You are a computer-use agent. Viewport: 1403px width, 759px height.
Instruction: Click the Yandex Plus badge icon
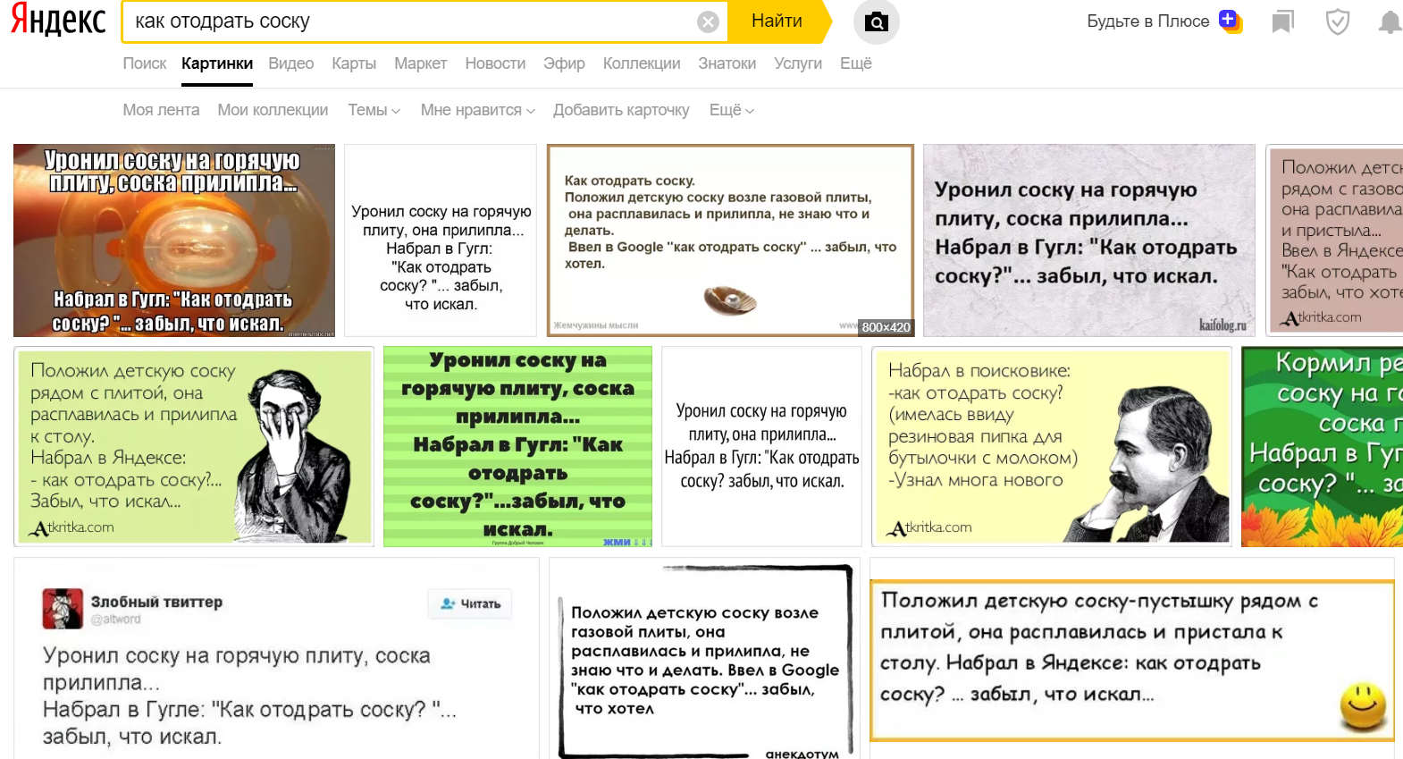pos(1231,21)
